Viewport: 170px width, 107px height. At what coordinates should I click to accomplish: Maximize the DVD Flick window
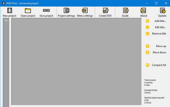pyautogui.click(x=156, y=3)
